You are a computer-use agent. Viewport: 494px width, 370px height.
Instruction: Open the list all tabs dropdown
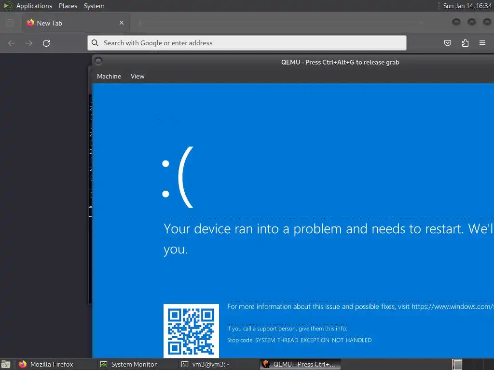tap(421, 23)
